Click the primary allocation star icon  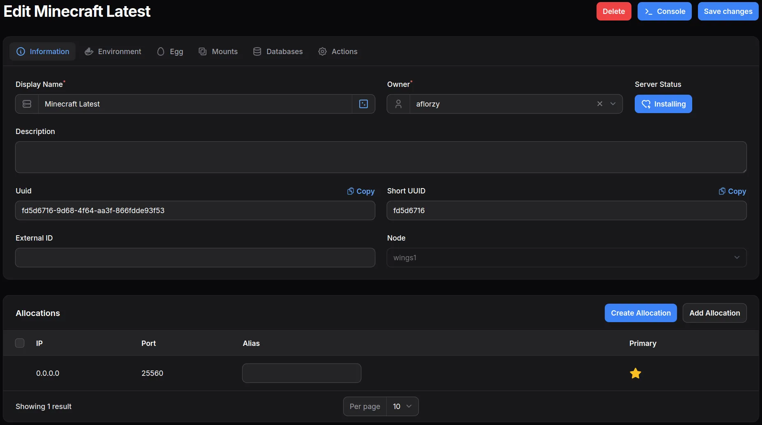click(635, 373)
